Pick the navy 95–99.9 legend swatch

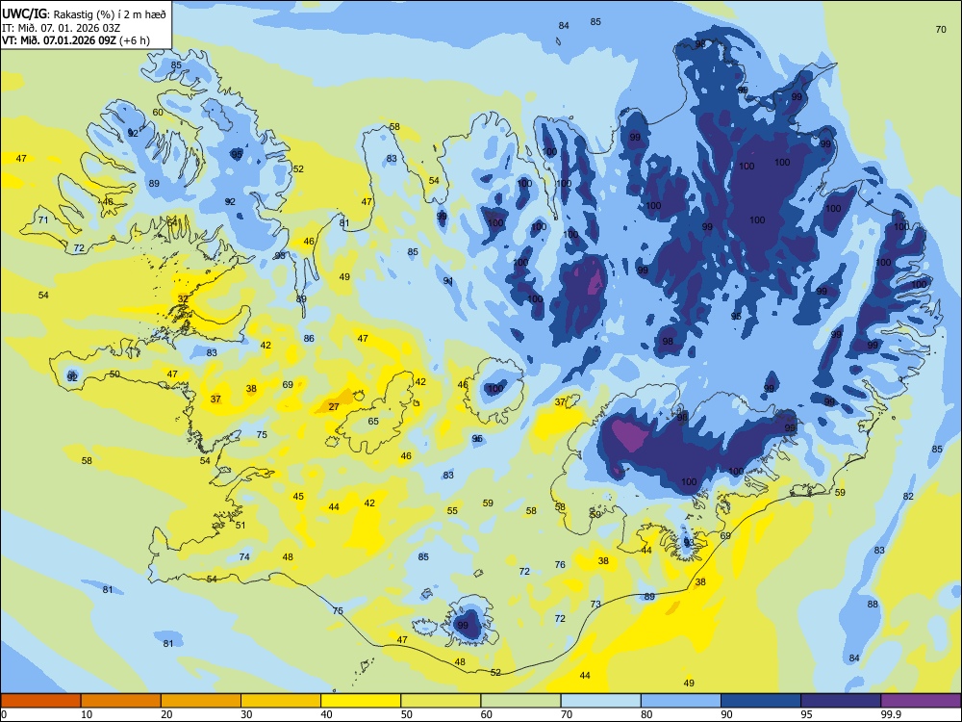(841, 701)
